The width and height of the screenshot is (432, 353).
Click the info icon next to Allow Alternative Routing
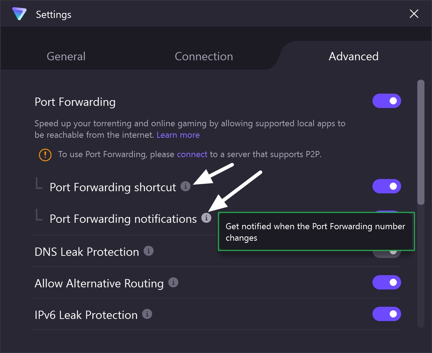(173, 282)
